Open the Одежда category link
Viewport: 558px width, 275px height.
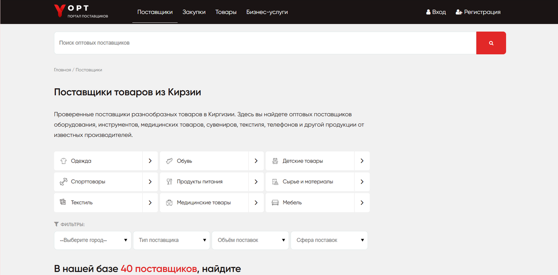coord(81,161)
